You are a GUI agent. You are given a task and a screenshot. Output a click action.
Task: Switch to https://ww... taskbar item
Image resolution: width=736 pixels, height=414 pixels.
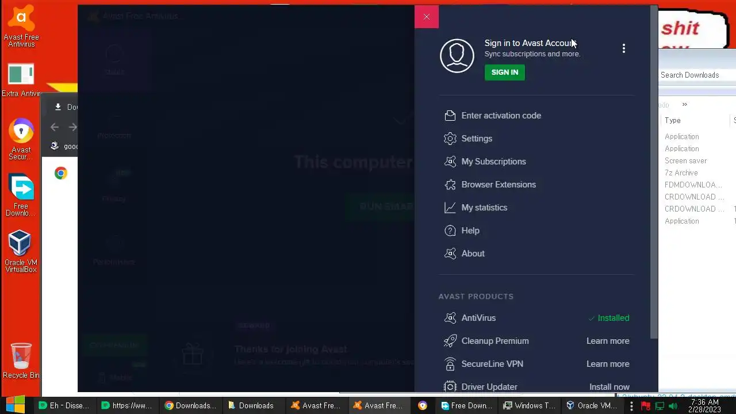(126, 405)
